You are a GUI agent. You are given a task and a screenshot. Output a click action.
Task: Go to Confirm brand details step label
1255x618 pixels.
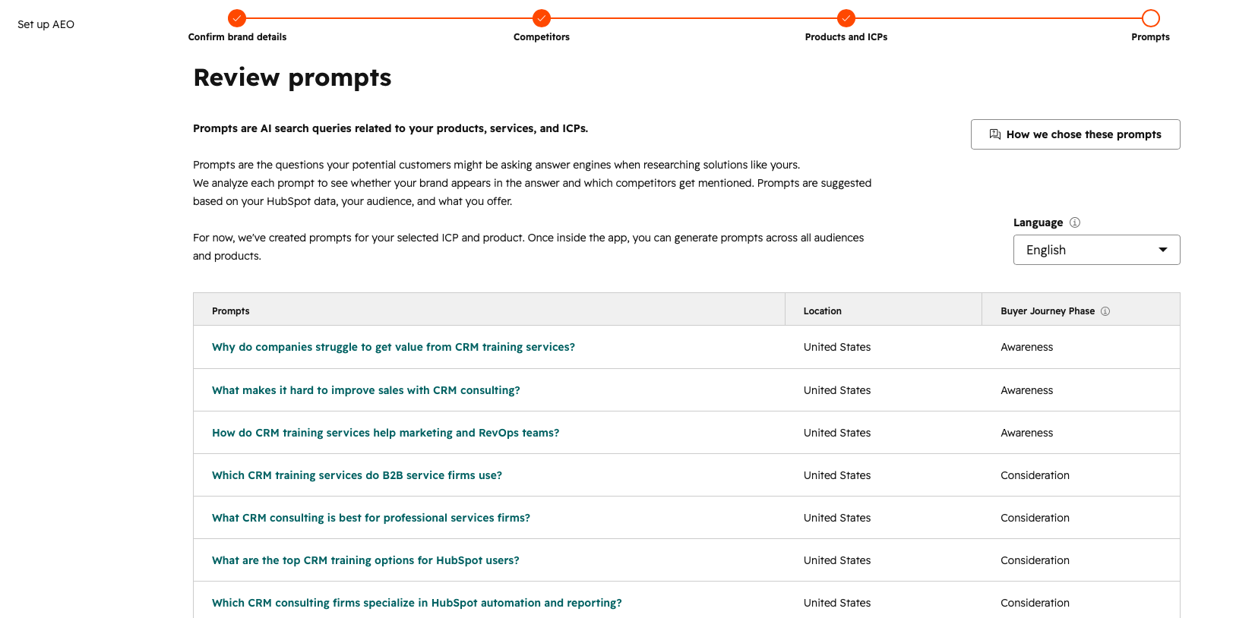click(x=237, y=37)
